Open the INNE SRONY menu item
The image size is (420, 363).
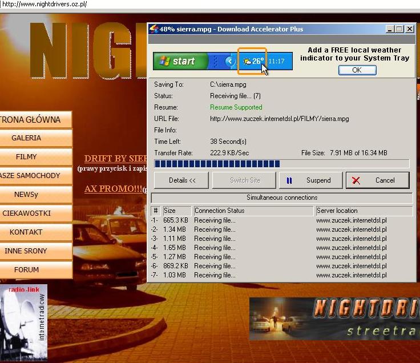[x=36, y=251]
